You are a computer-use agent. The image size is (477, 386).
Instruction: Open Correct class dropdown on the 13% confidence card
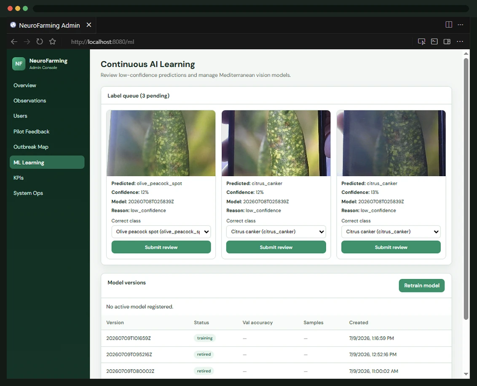click(391, 232)
